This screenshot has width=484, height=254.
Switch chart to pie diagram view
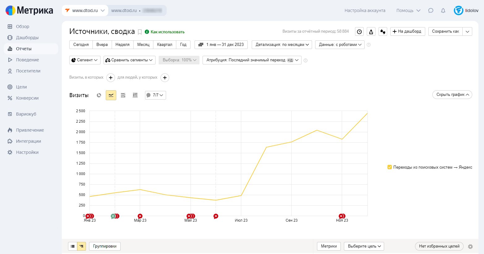[99, 95]
